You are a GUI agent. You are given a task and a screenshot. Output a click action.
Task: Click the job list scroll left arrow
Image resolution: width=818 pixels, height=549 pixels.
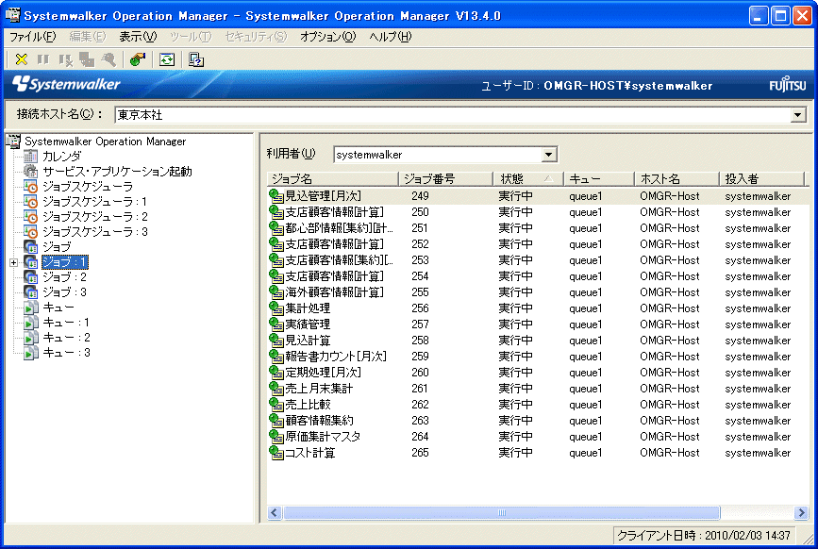tap(275, 512)
